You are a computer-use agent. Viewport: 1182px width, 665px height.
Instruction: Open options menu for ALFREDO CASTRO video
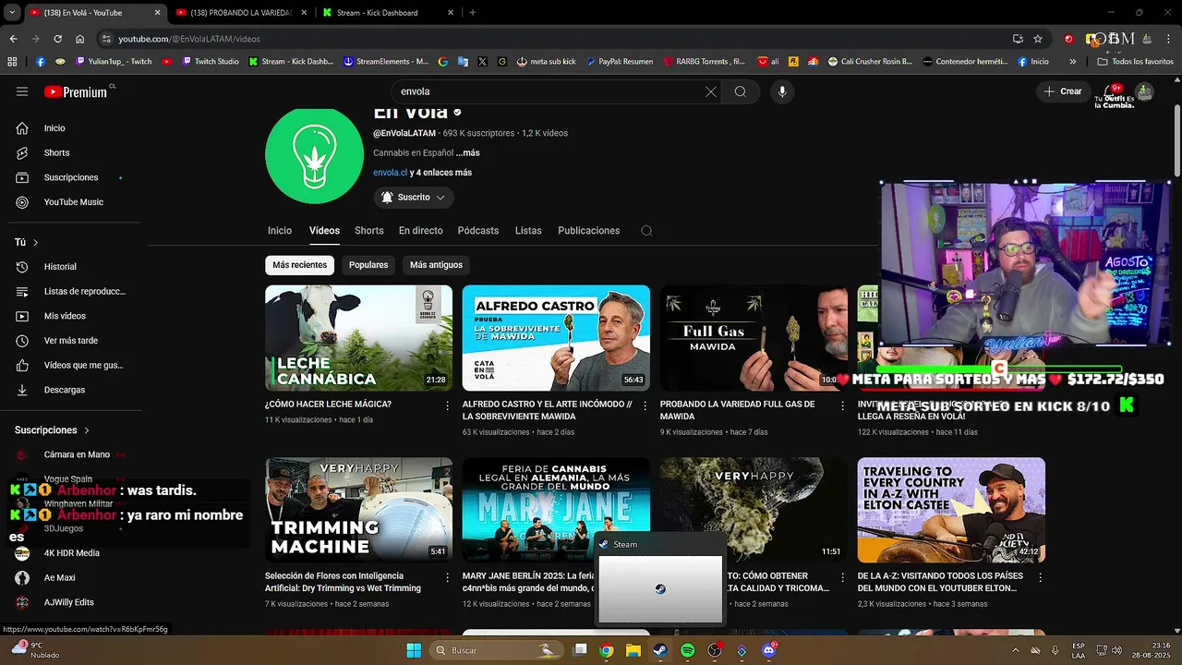[x=645, y=405]
